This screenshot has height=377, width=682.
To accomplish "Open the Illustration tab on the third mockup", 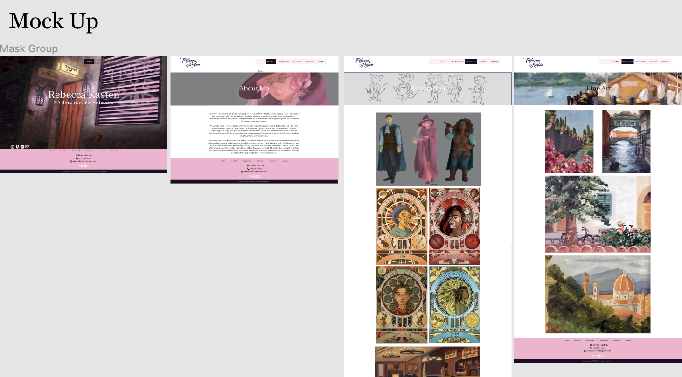I will click(470, 61).
